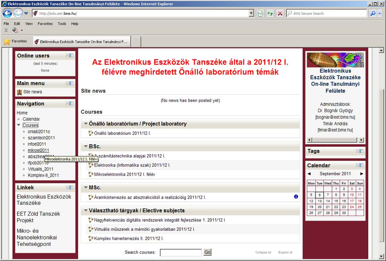This screenshot has width=386, height=261.
Task: Open the mikroel2011 navigation link
Action: coord(38,150)
